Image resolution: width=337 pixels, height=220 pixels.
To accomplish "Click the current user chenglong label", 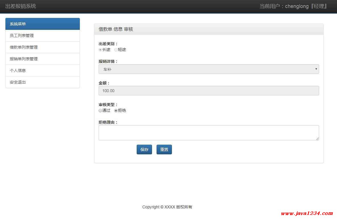I will coord(293,6).
